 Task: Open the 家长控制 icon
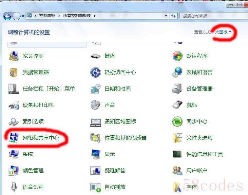click(x=14, y=56)
